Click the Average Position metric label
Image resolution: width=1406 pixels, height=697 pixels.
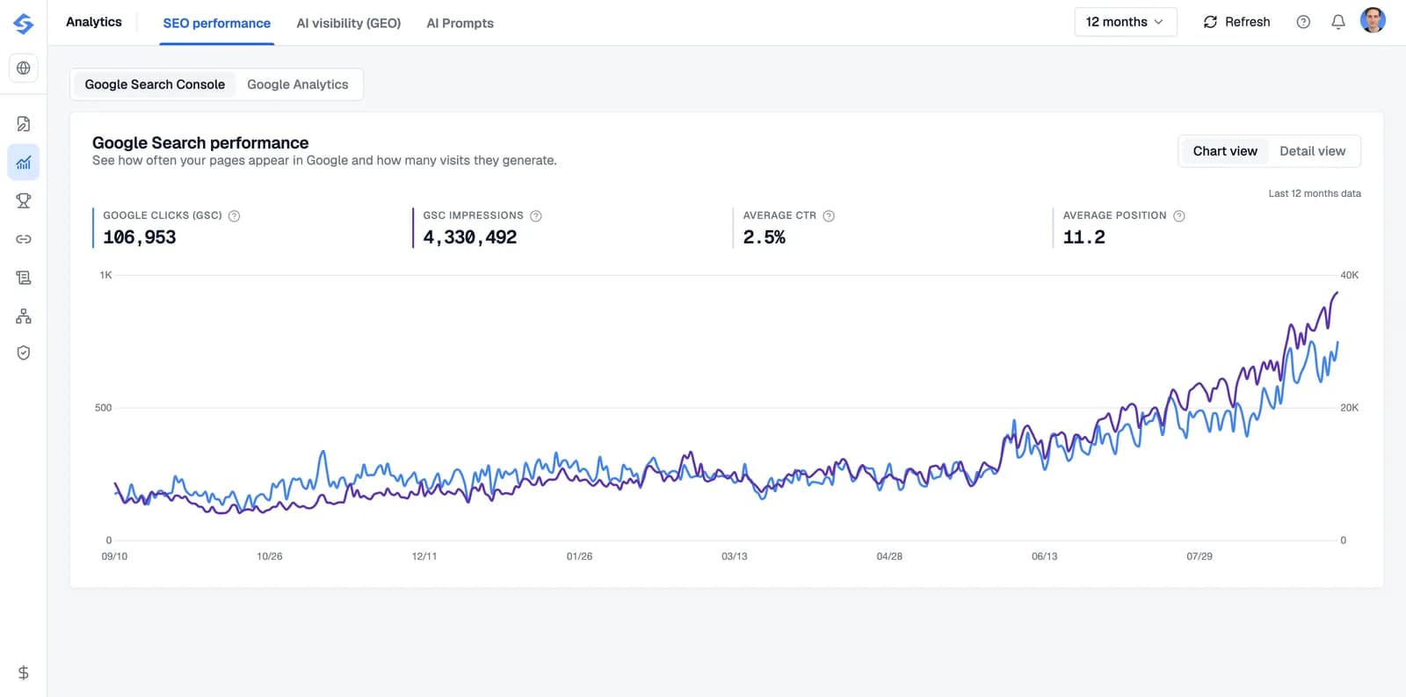(1115, 215)
